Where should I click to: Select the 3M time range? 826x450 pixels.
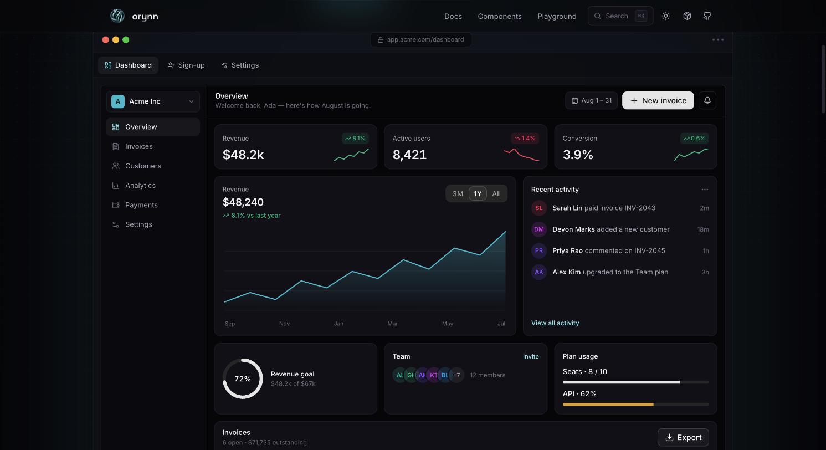tap(458, 193)
